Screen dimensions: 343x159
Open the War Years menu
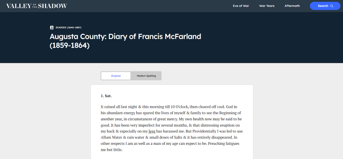(267, 6)
